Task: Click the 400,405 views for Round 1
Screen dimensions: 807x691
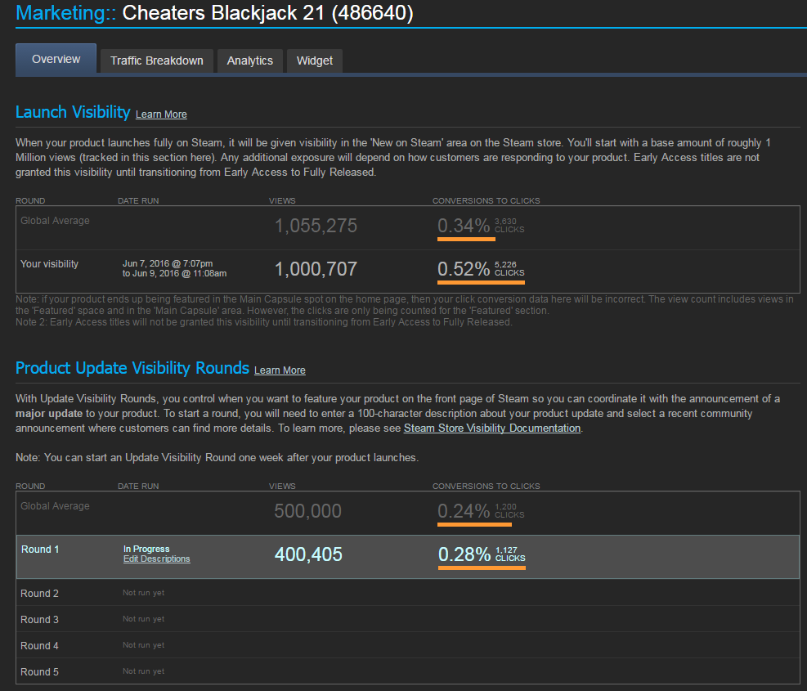Action: click(x=308, y=554)
